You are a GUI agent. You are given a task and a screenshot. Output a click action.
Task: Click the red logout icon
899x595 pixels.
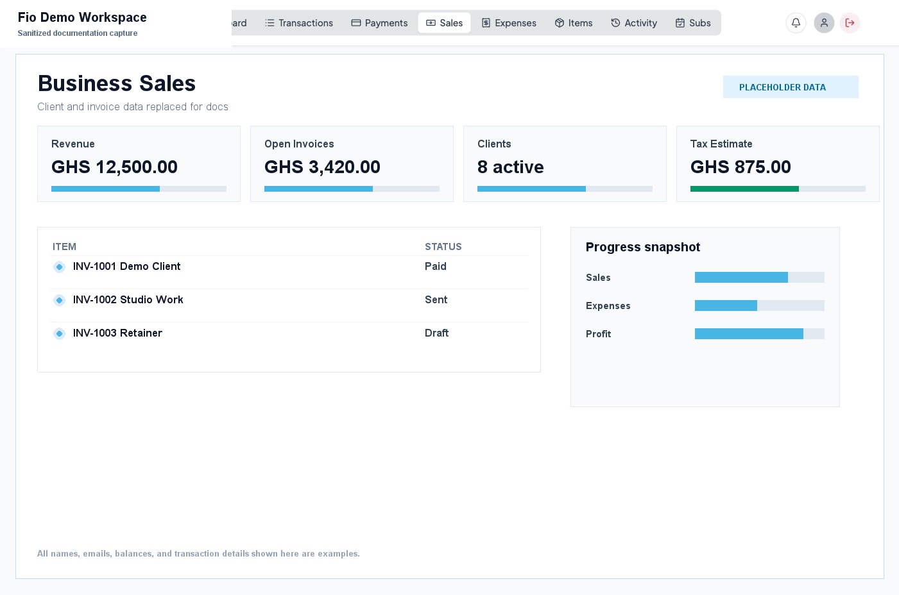click(850, 23)
